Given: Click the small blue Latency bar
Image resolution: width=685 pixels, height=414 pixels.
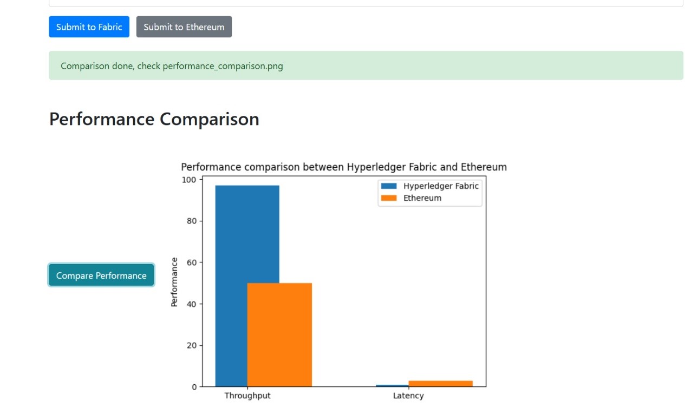Looking at the screenshot, I should (392, 386).
